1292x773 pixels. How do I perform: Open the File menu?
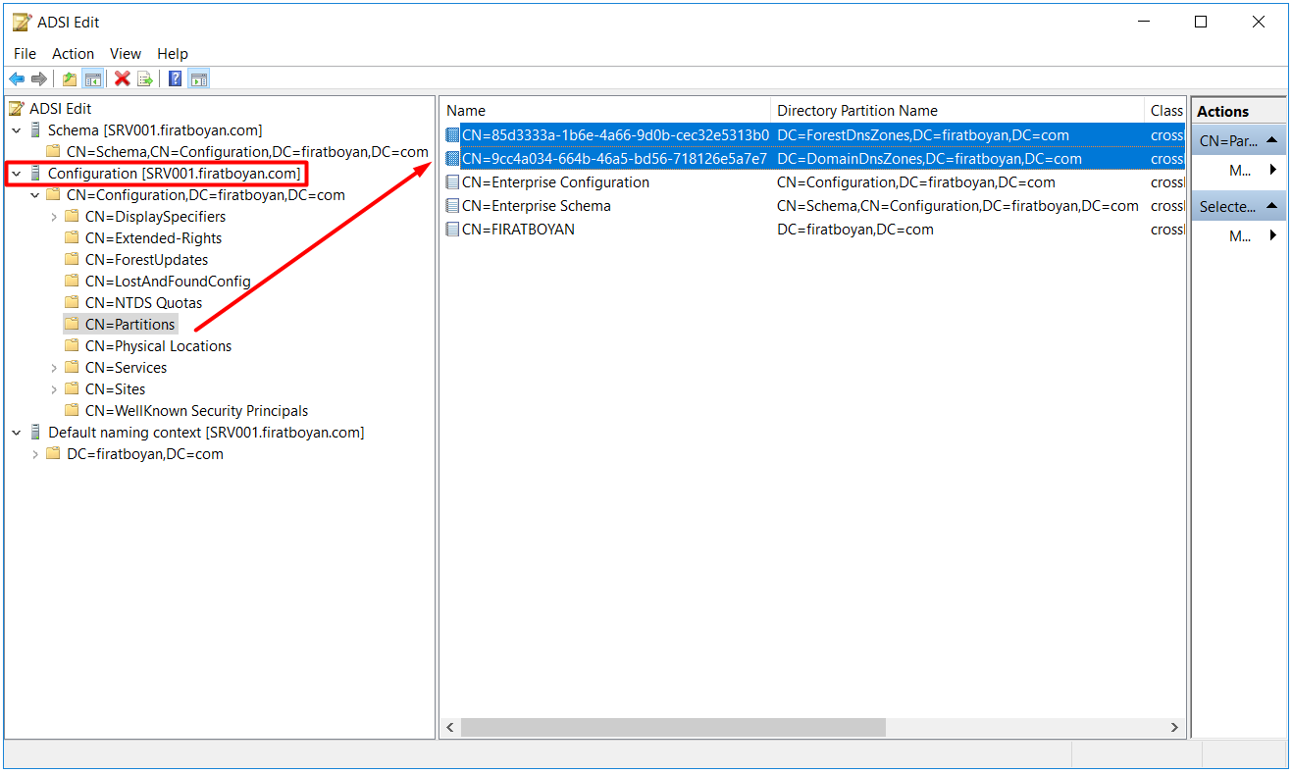pos(25,54)
